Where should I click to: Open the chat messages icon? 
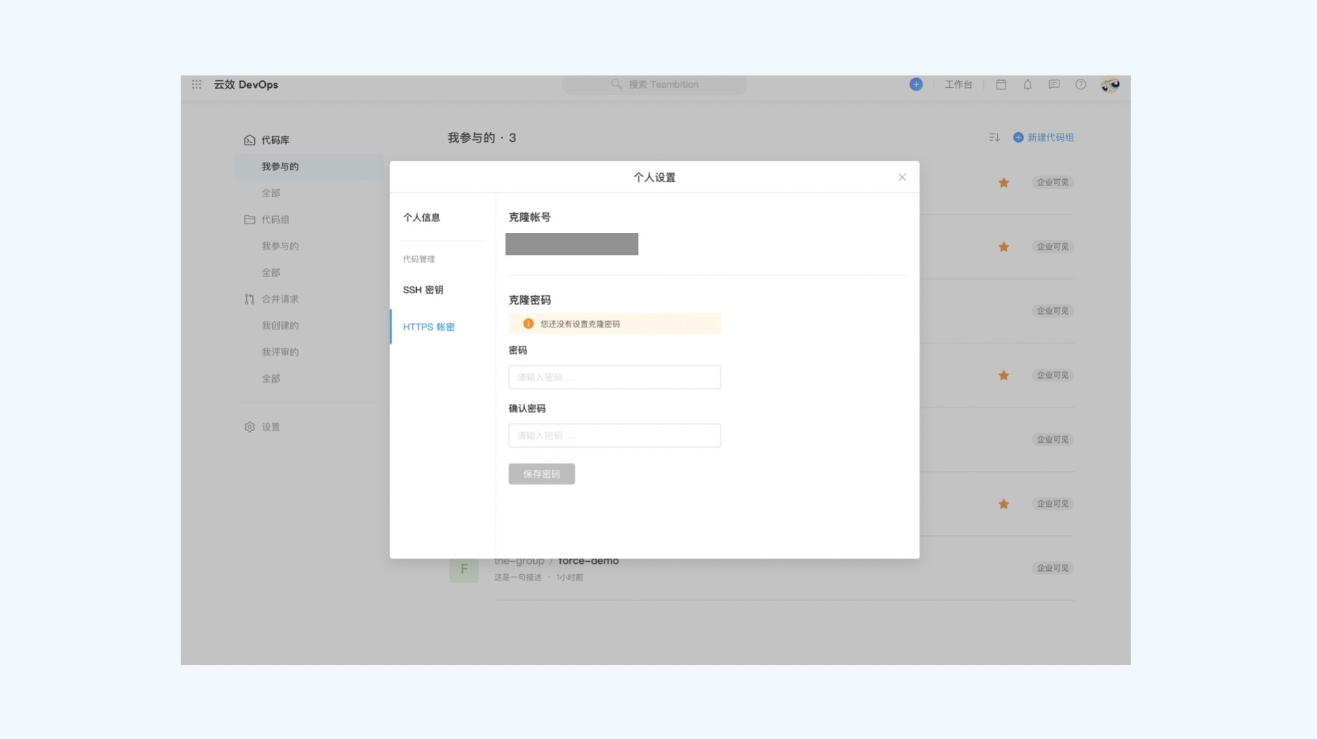[1054, 84]
